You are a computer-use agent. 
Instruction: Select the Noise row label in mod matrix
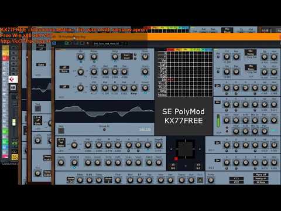tap(162, 95)
